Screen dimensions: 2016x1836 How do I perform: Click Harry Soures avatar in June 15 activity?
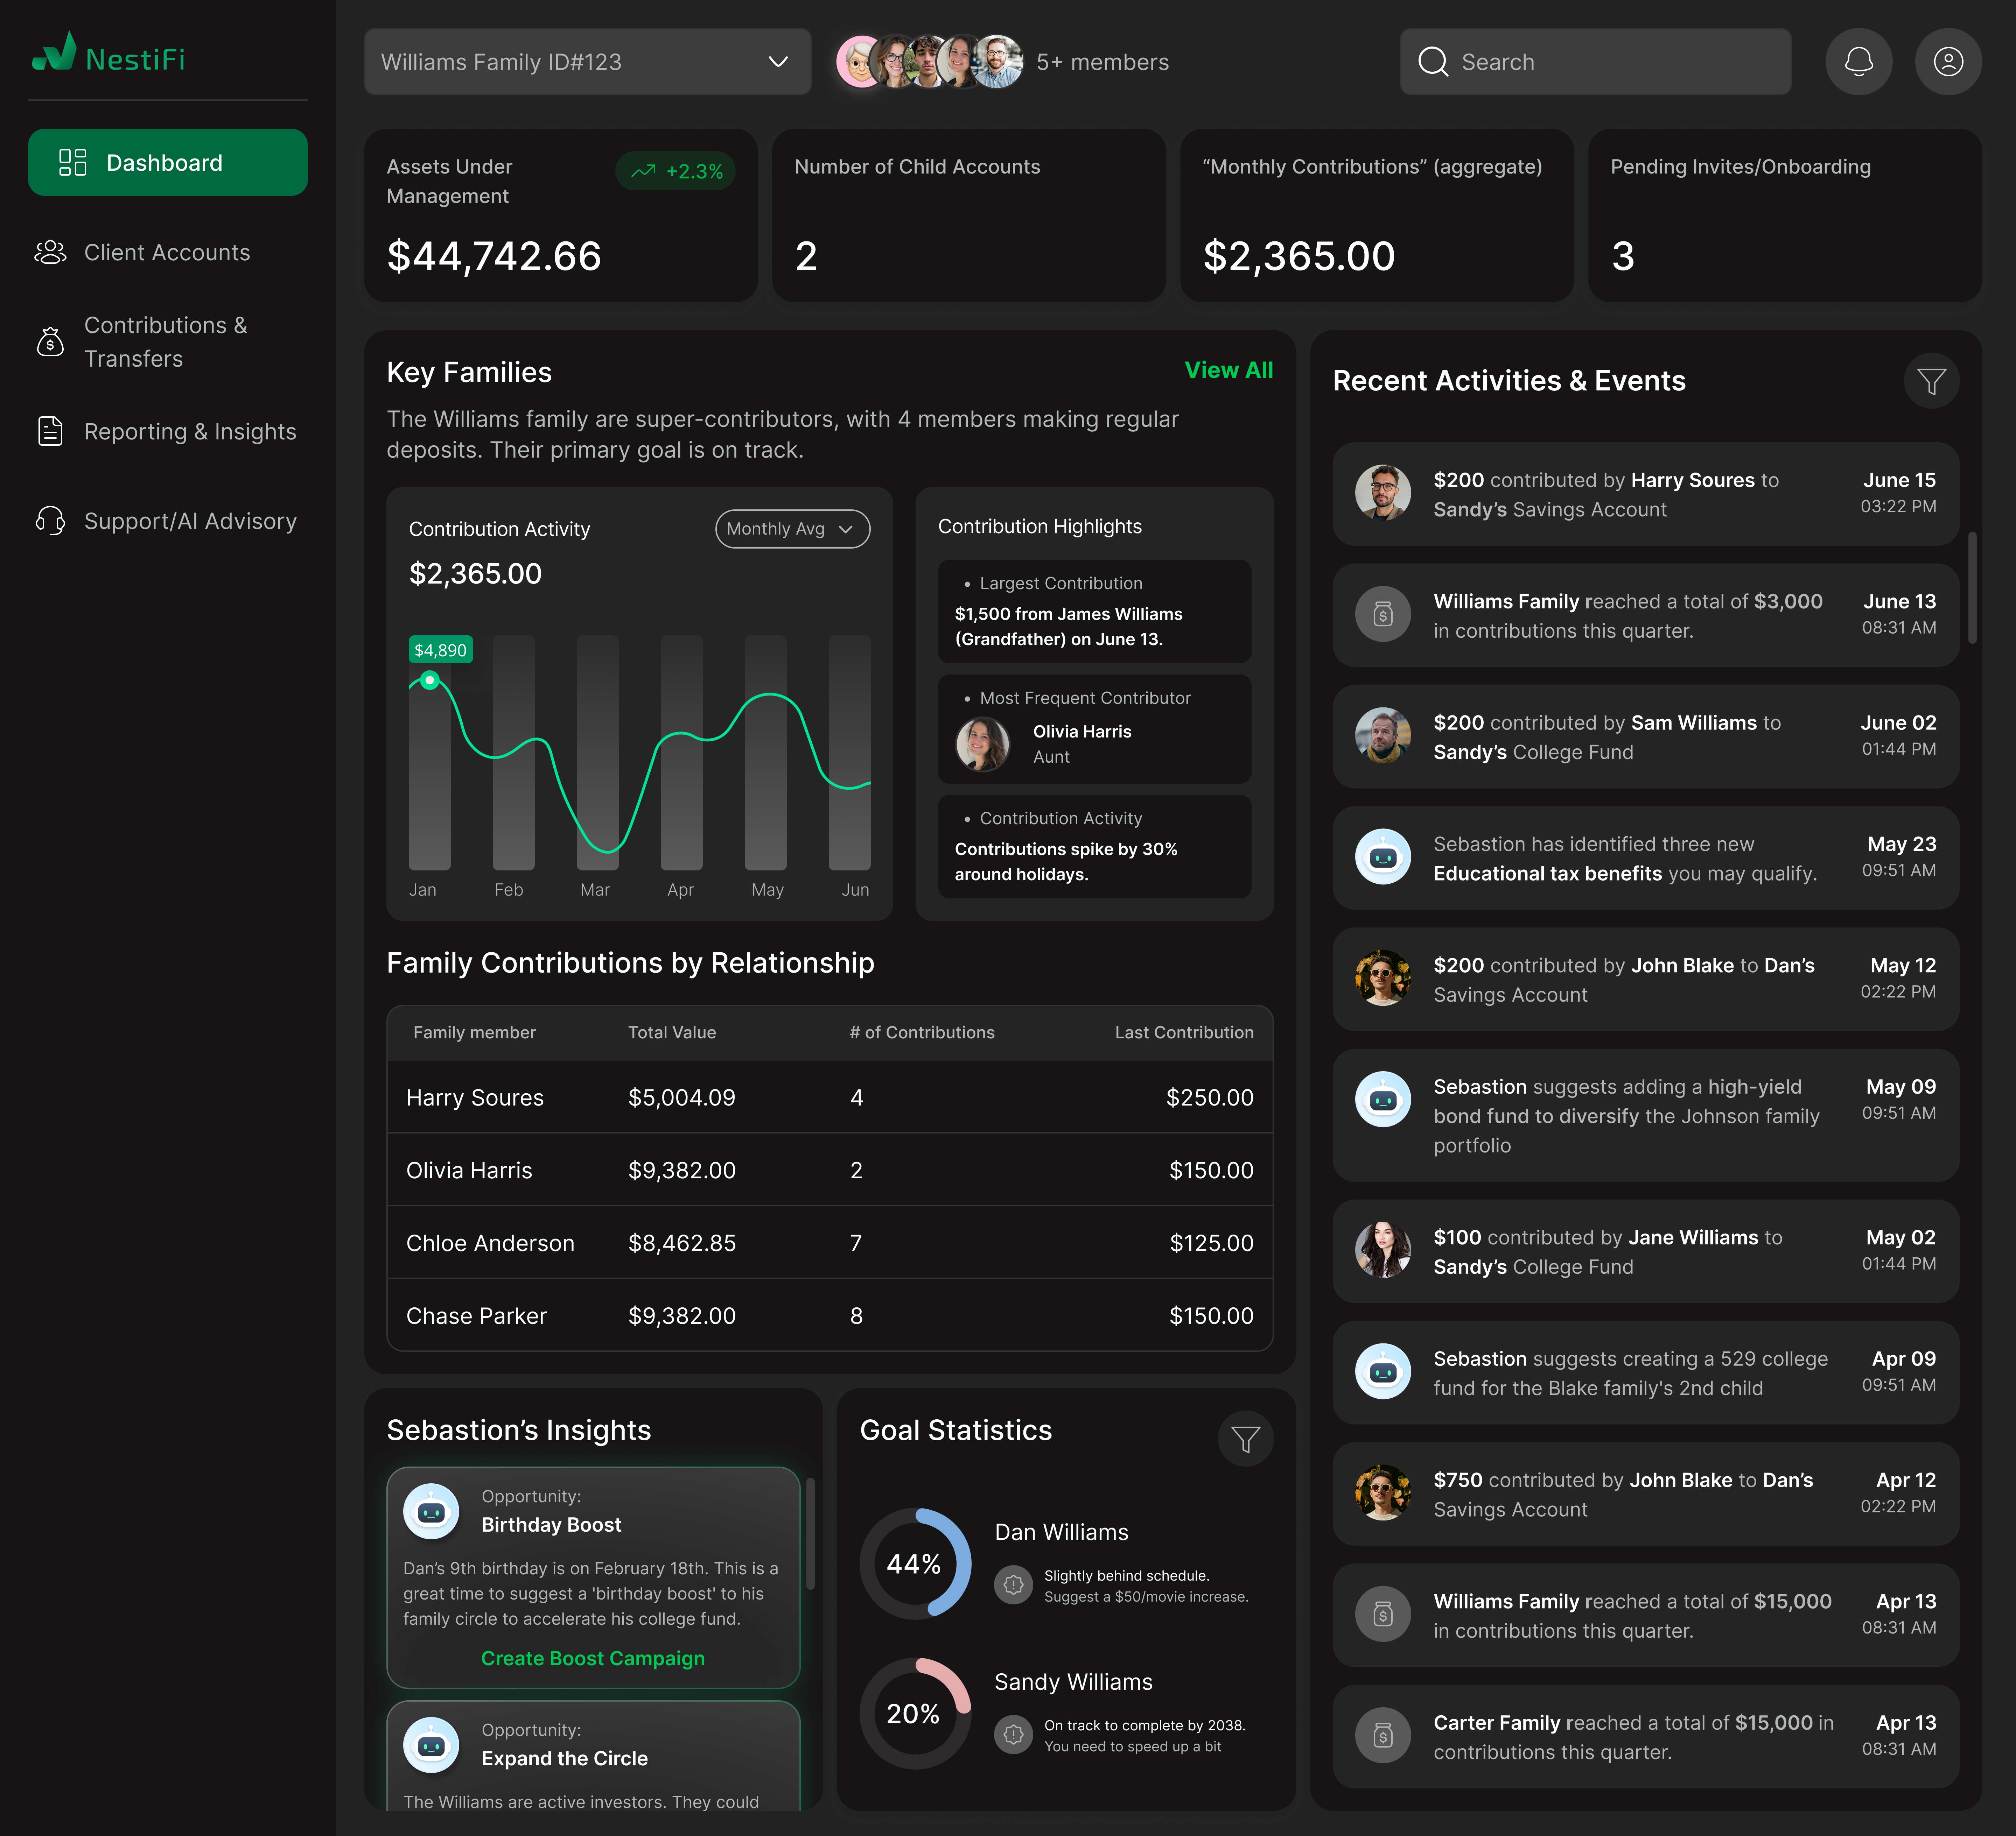pos(1382,493)
